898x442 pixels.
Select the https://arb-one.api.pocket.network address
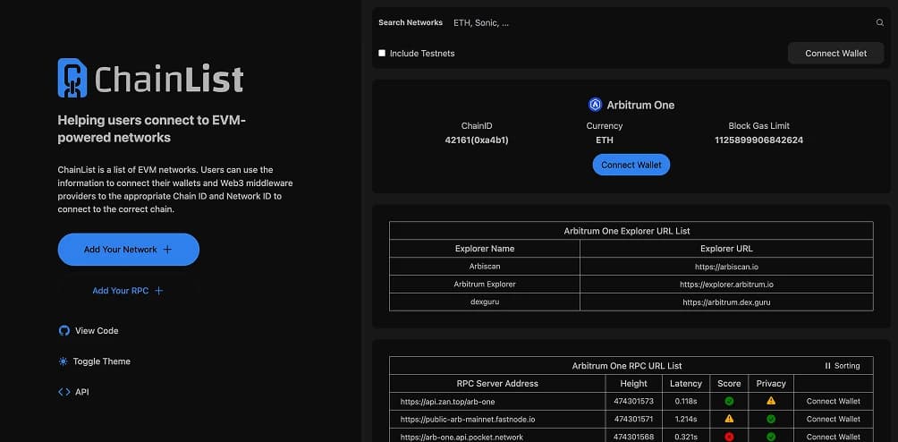[462, 437]
